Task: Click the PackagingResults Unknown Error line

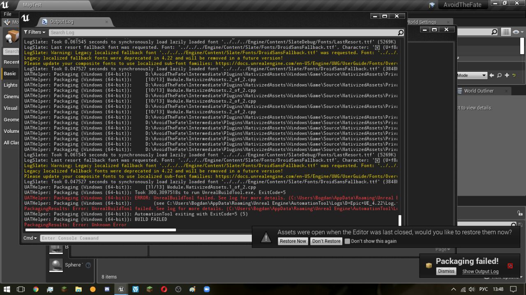Action: 76,225
